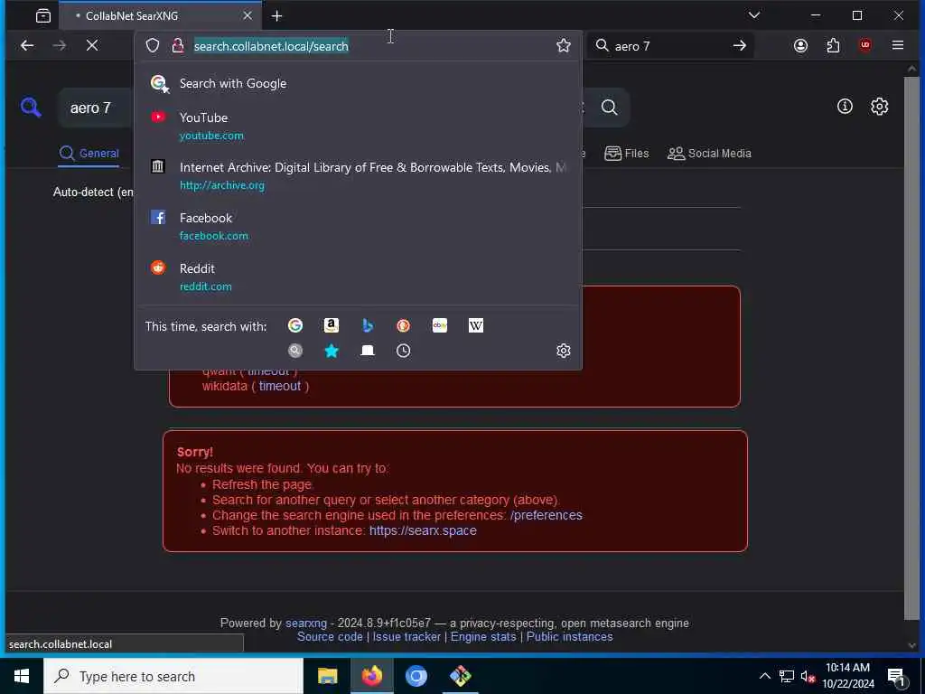Open the Firefox account icon
Image resolution: width=925 pixels, height=694 pixels.
pos(800,45)
